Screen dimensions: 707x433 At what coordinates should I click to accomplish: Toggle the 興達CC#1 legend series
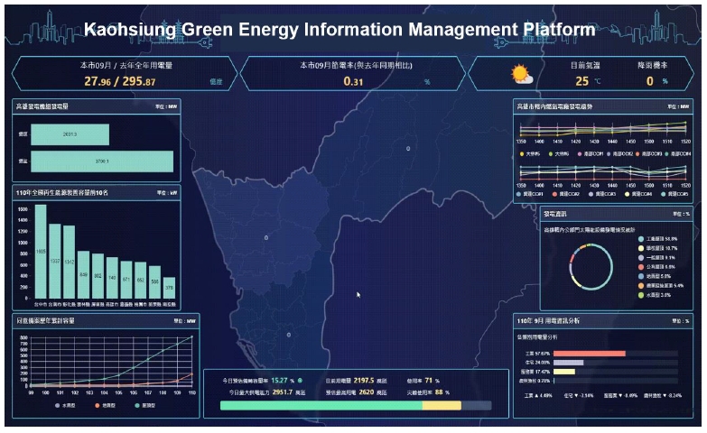point(519,193)
